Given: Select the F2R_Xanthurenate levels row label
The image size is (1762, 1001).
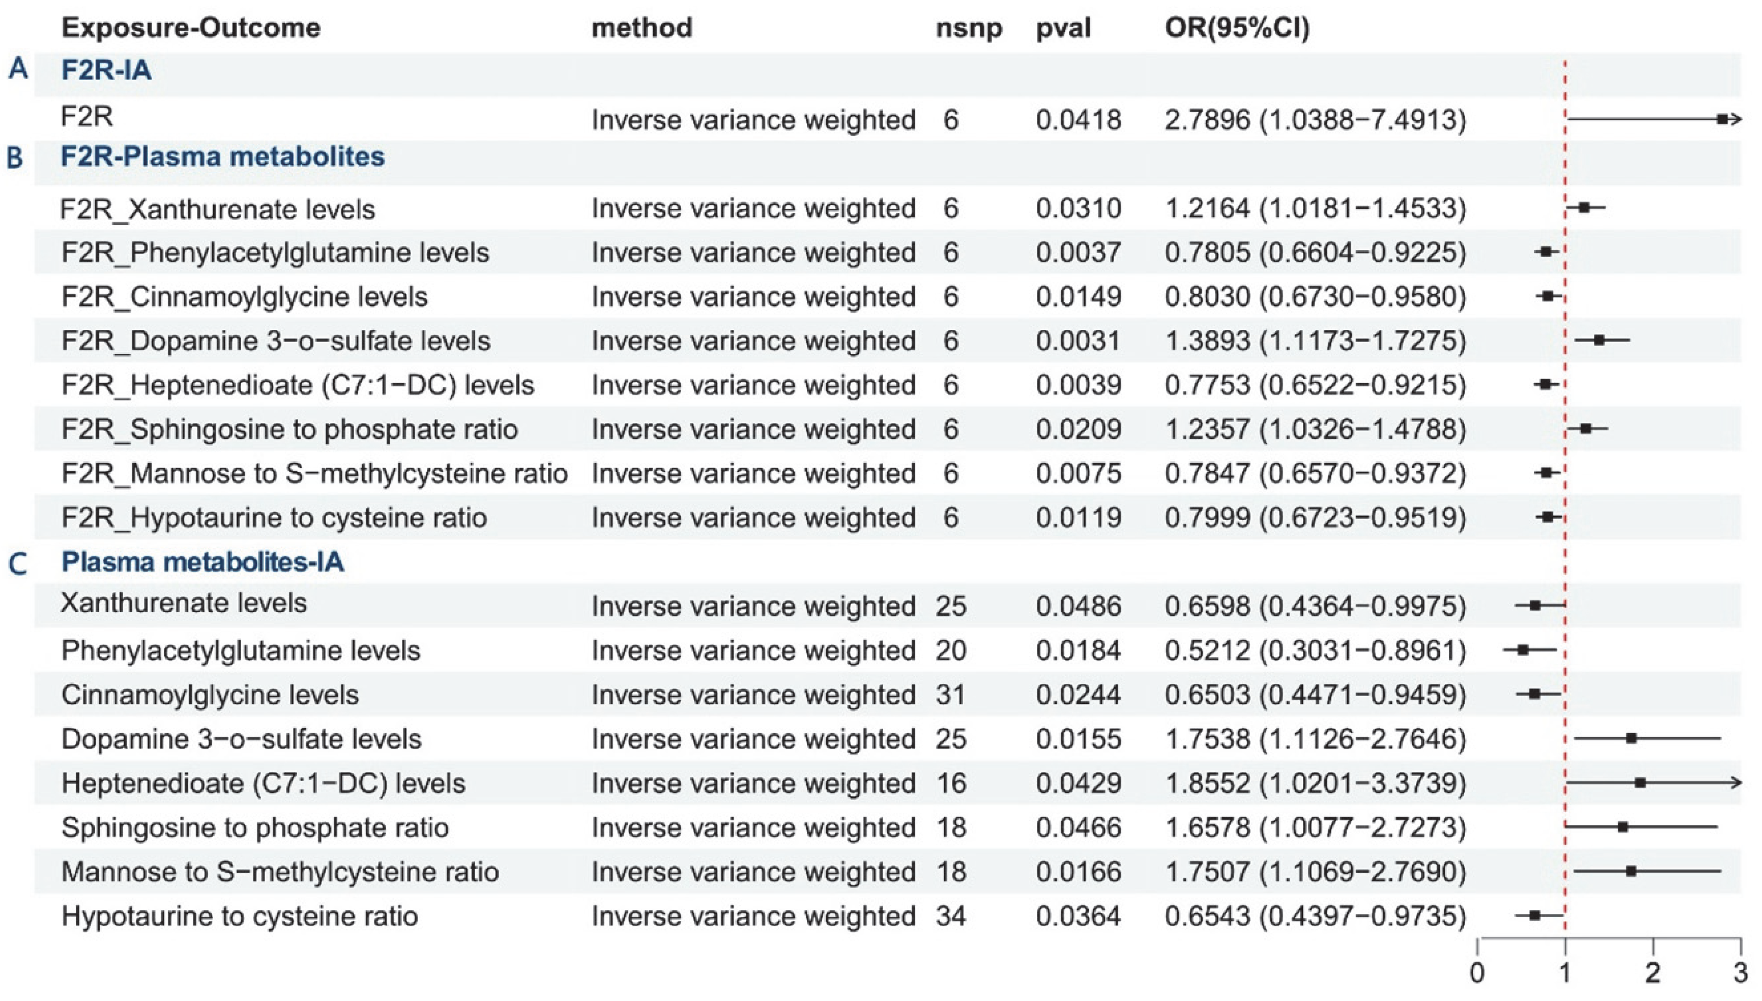Looking at the screenshot, I should tap(217, 209).
